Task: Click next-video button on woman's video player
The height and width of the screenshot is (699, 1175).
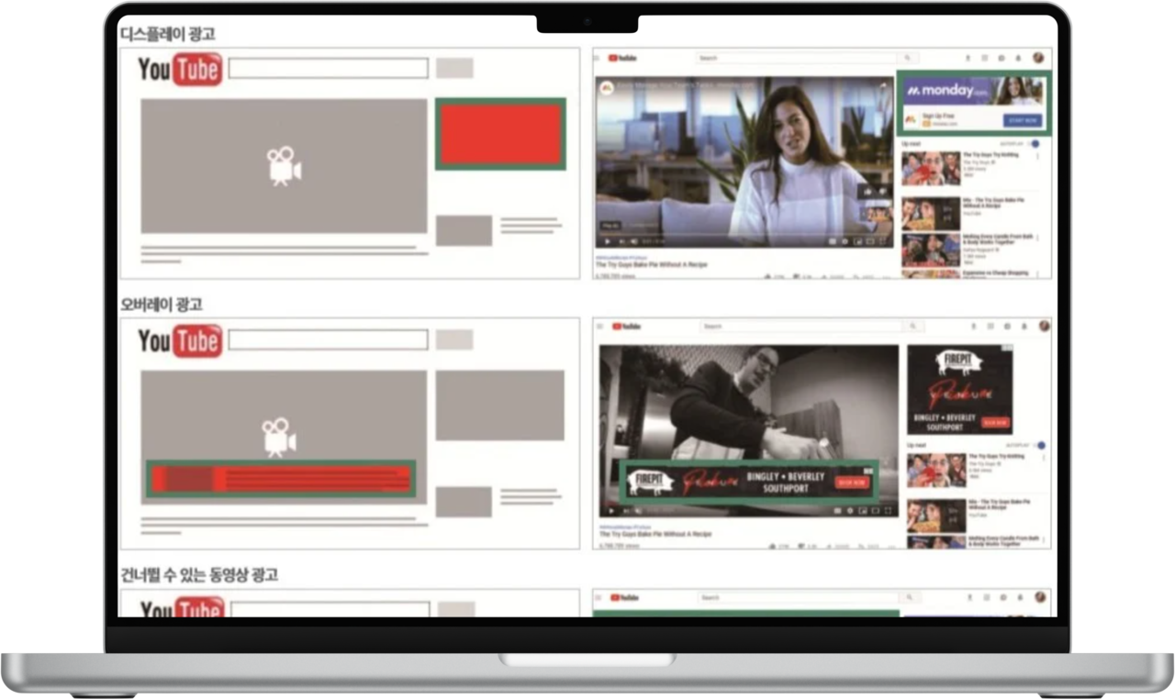Action: tap(621, 241)
